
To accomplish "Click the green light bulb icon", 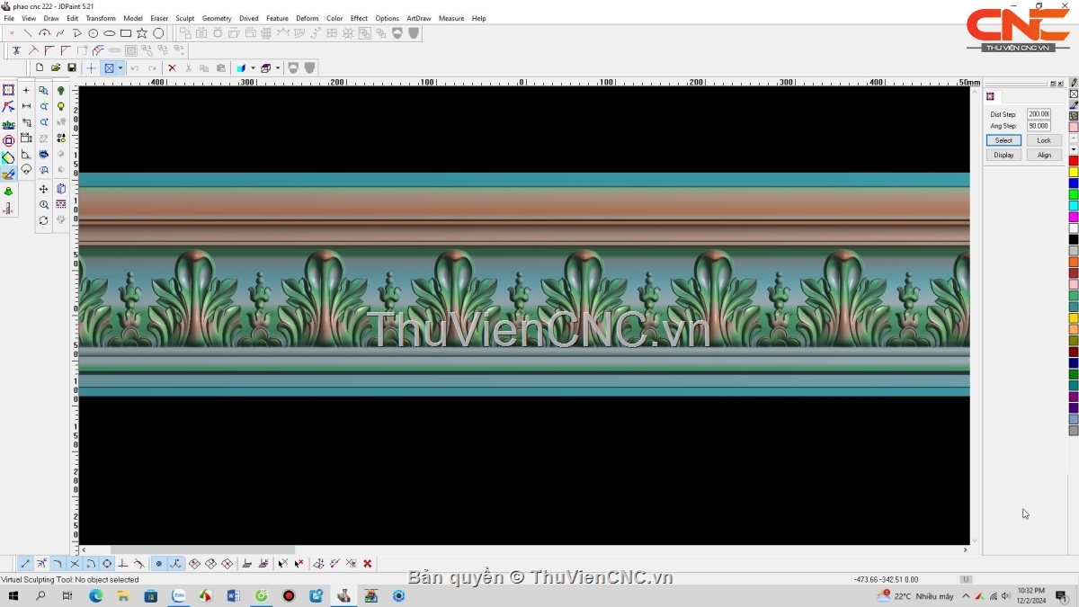I will (x=61, y=90).
